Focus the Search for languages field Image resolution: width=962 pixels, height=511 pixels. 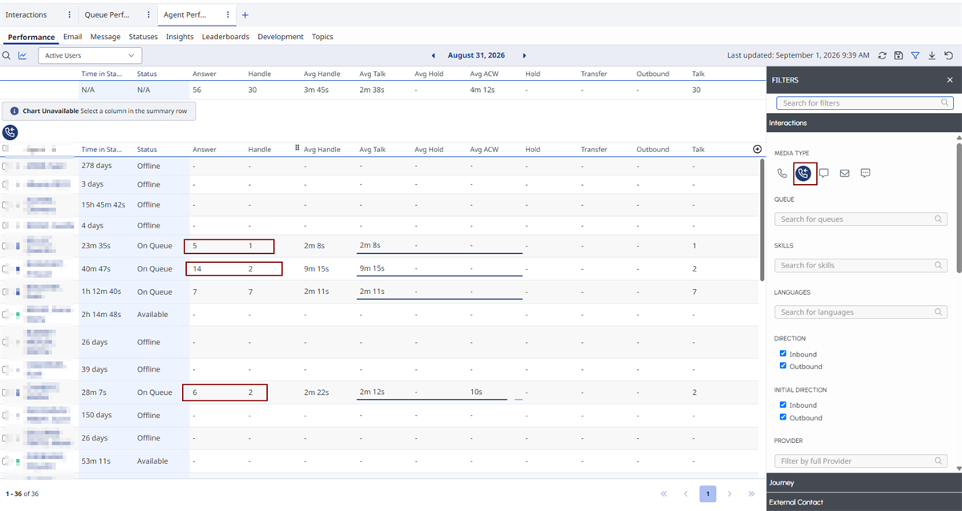[861, 312]
